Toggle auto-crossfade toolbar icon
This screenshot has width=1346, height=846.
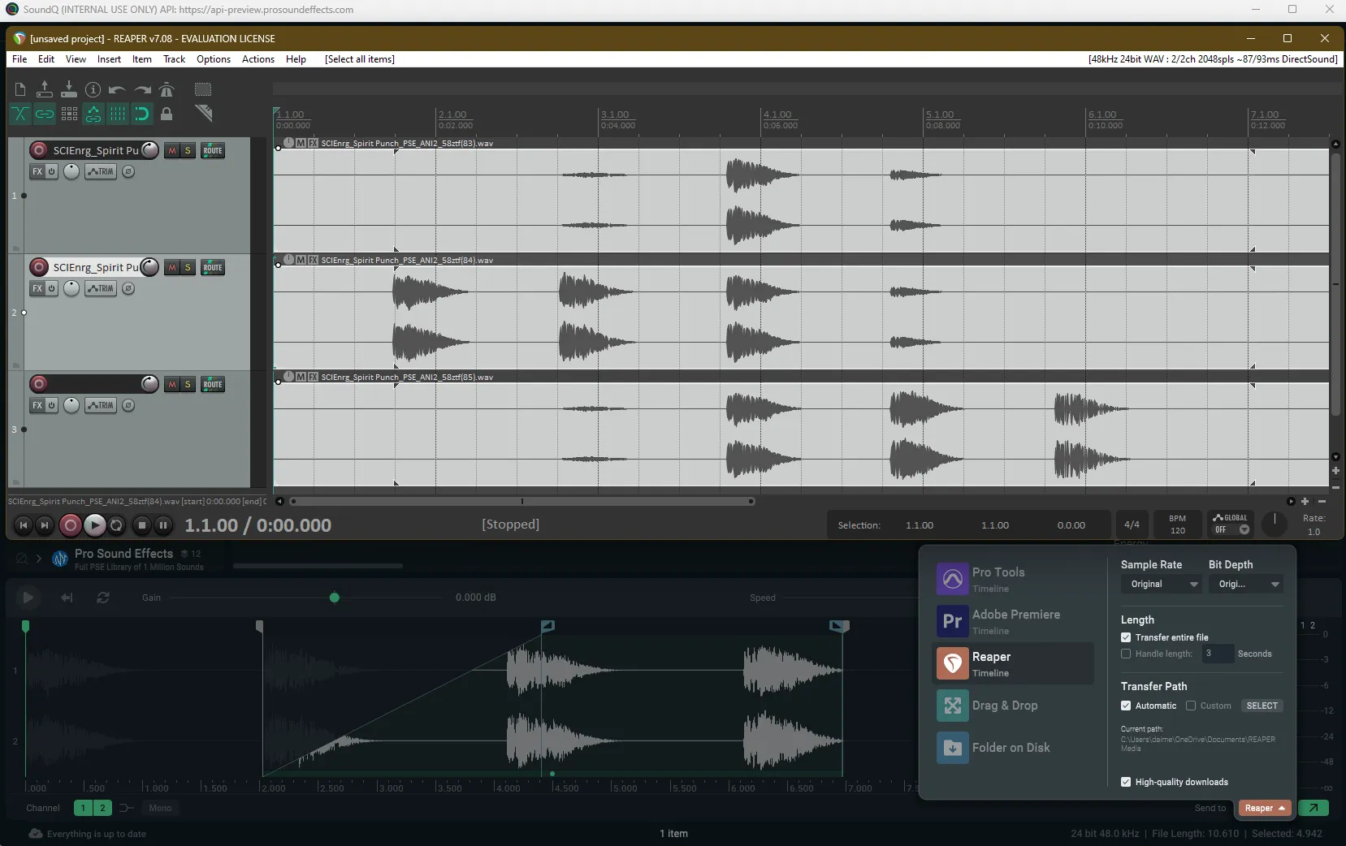point(20,114)
